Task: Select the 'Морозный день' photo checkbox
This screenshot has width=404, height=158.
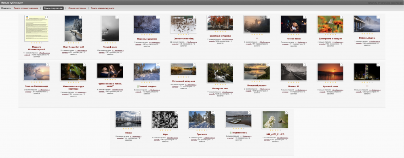Action: pos(378,17)
